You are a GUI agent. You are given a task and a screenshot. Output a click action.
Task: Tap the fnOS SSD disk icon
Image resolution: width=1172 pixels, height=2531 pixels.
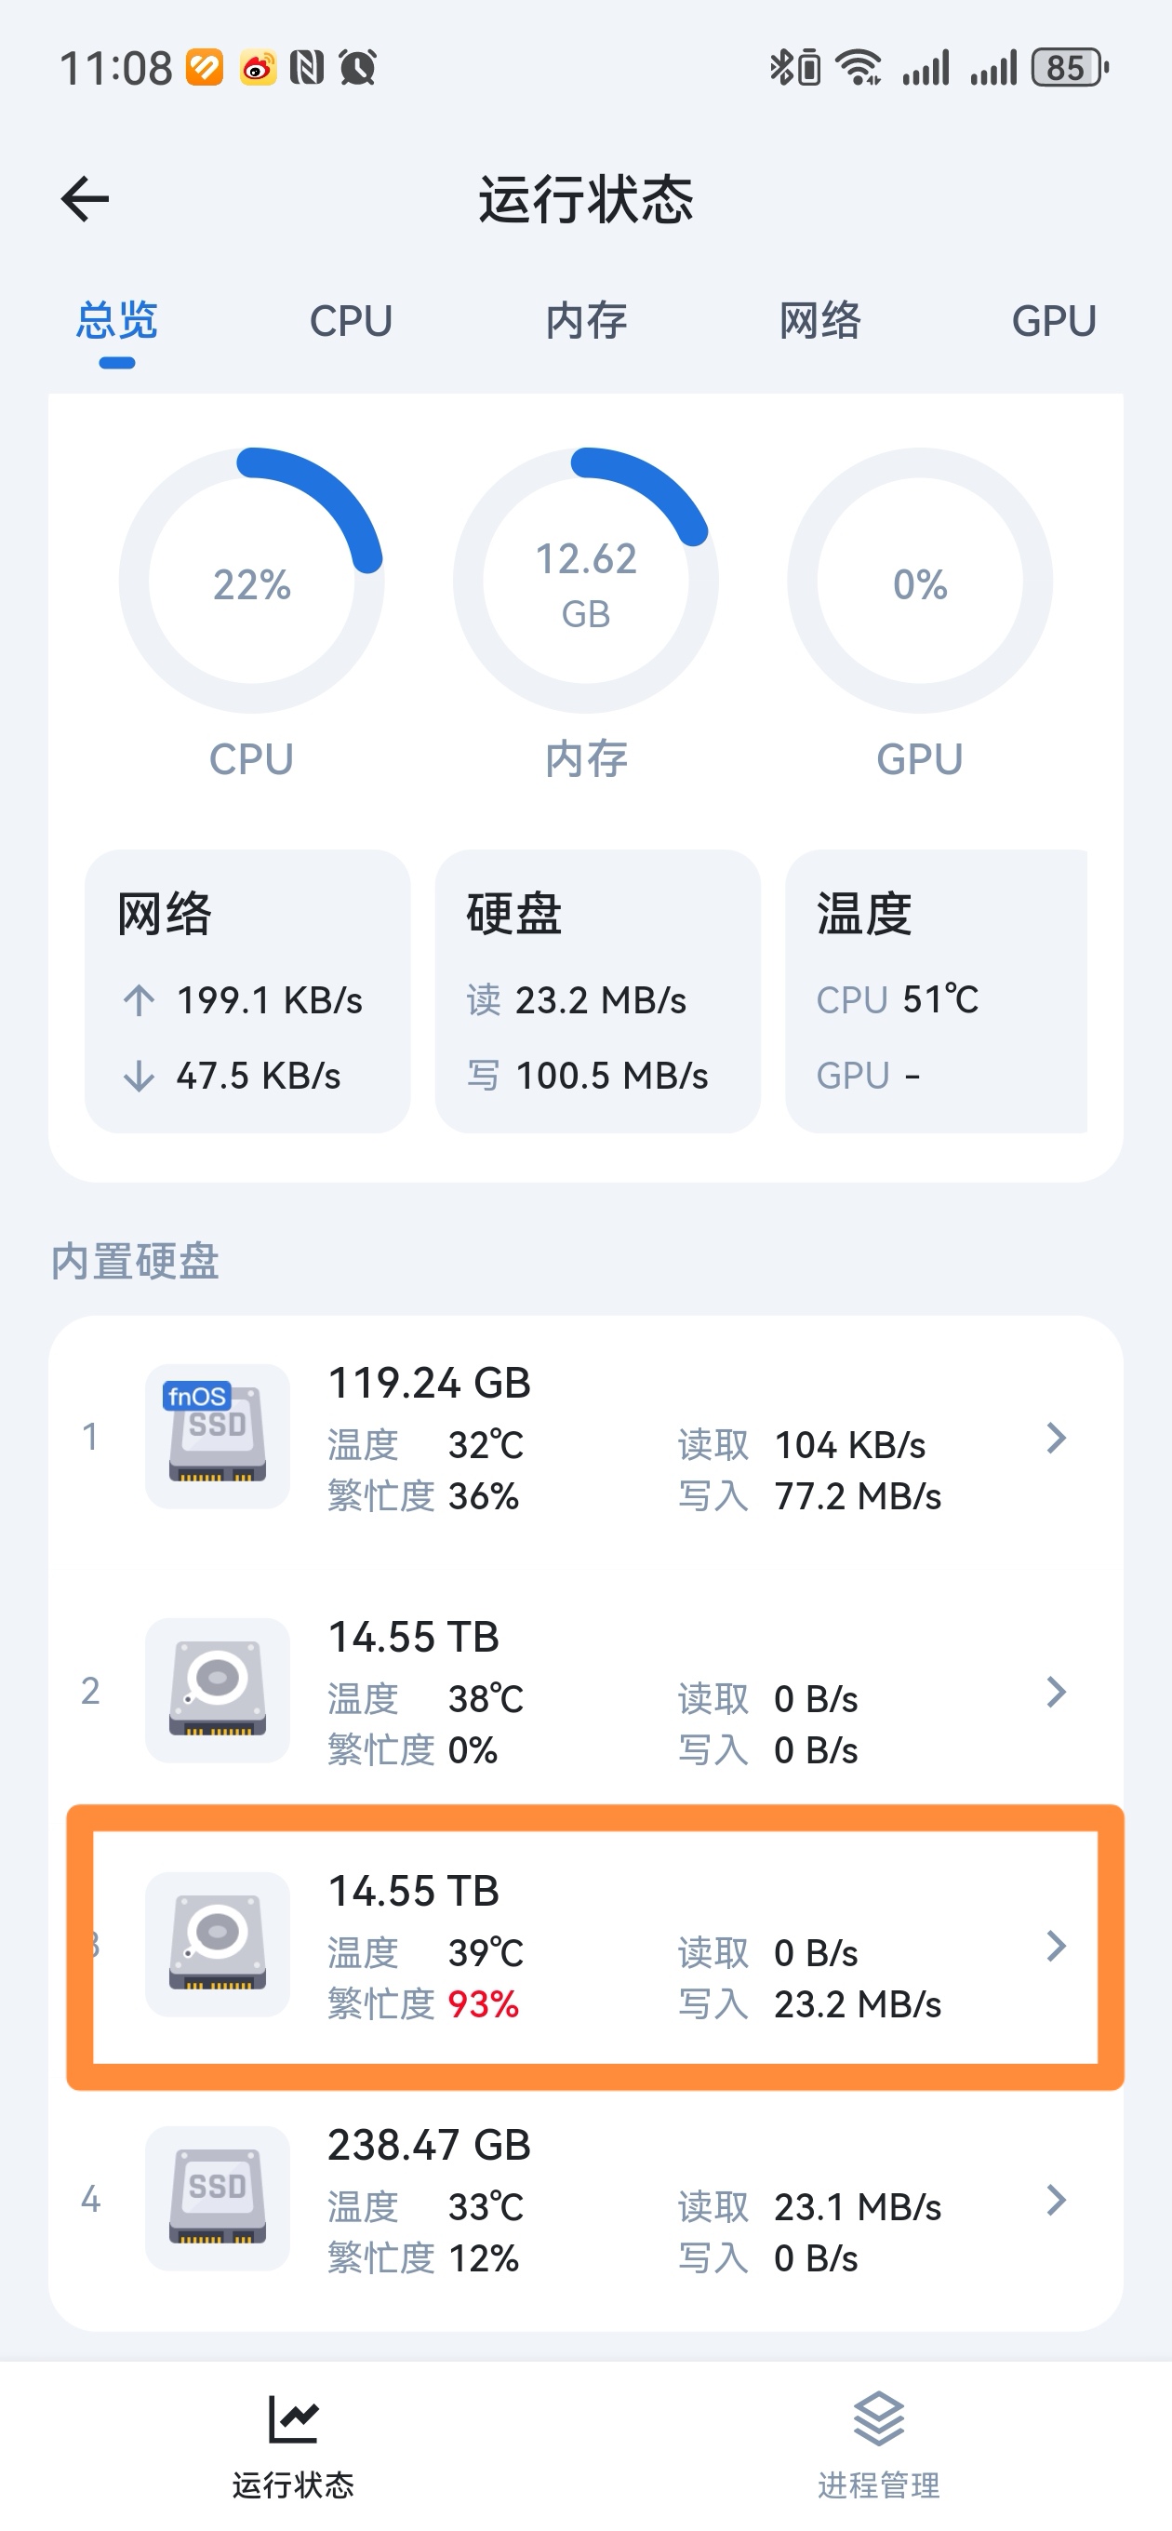pos(217,1436)
